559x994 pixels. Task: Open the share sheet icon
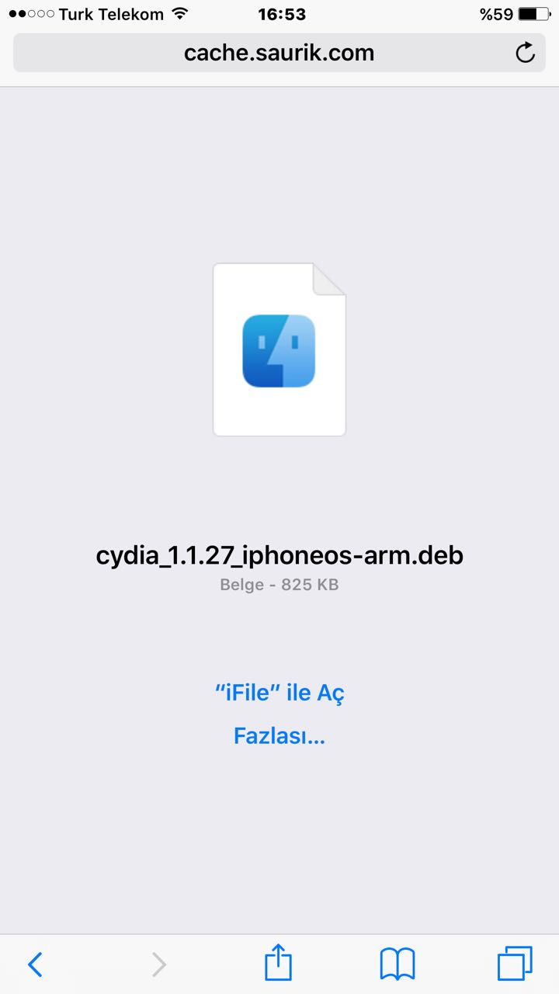279,963
